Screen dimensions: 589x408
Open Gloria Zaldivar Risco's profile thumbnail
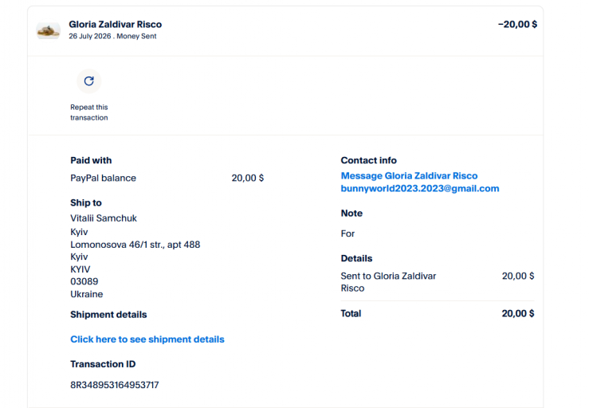[48, 30]
